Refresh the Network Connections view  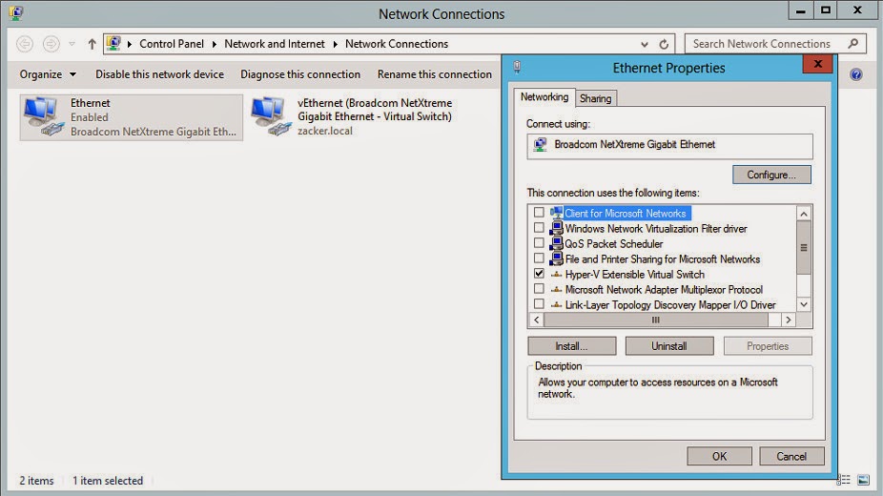pos(664,44)
